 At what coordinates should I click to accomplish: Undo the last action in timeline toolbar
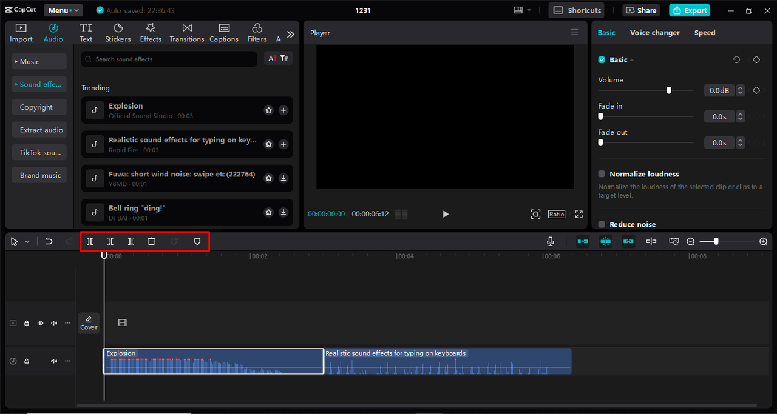pos(49,241)
